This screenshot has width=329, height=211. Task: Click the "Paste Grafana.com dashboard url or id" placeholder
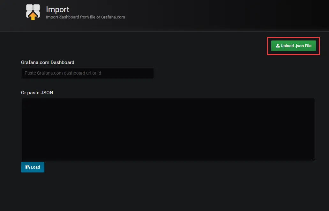coord(63,73)
